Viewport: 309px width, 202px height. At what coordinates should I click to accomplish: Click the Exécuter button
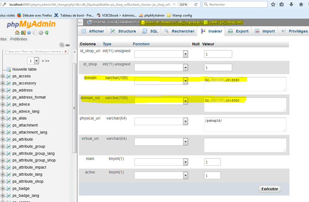(x=270, y=189)
